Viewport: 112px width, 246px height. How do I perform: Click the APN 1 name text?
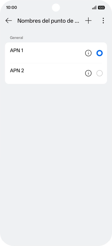point(17,51)
